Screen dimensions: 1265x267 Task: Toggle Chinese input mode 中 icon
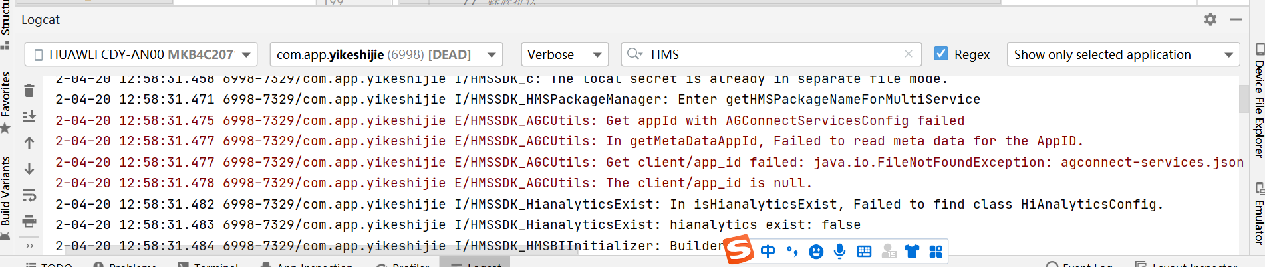[768, 251]
